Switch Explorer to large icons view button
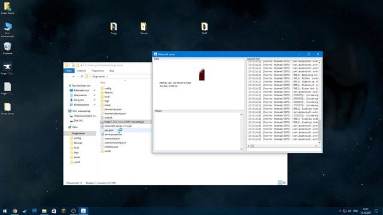Image resolution: width=383 pixels, height=215 pixels. tap(284, 183)
